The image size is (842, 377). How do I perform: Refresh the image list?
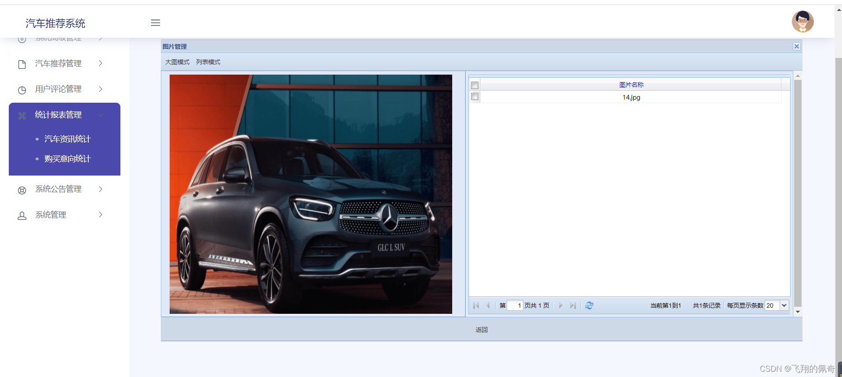pyautogui.click(x=589, y=305)
